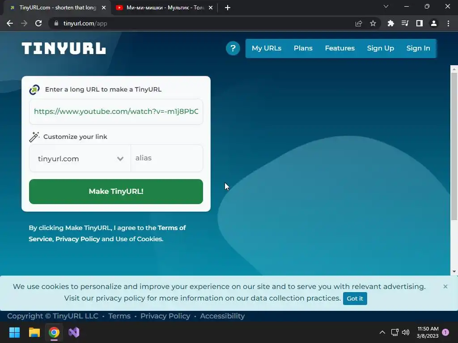Click the TinyURL logo
Screen dimensions: 458x343
coord(64,48)
